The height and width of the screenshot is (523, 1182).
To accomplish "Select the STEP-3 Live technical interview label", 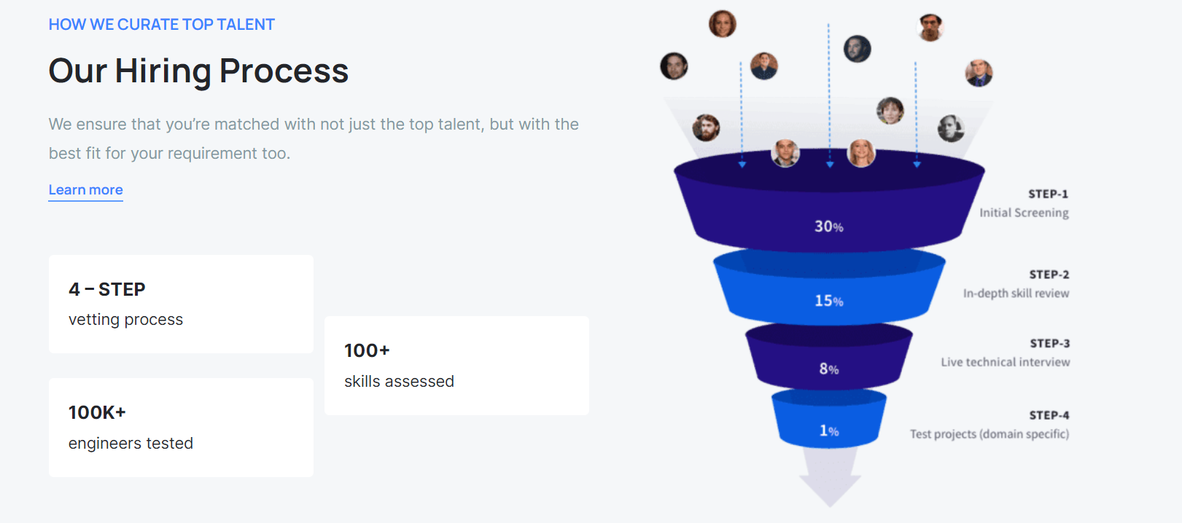I will 1006,353.
